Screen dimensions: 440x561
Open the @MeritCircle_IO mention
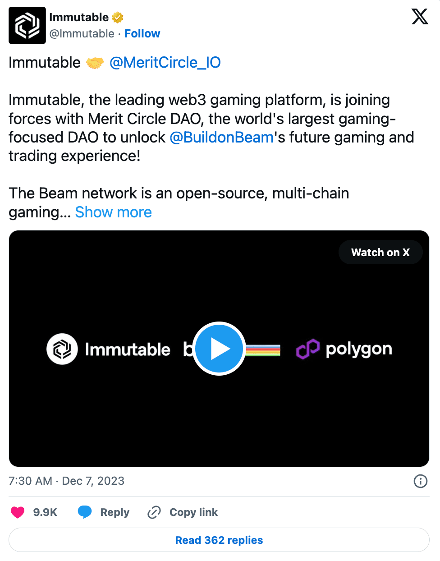tap(165, 62)
